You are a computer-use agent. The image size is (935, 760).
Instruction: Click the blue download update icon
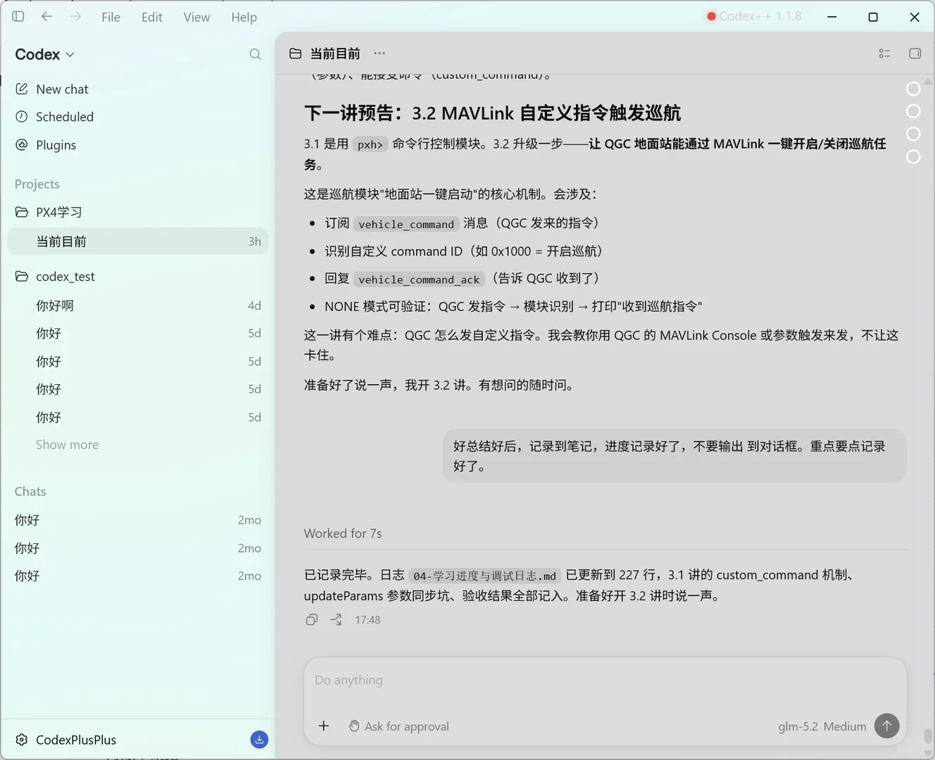(259, 740)
